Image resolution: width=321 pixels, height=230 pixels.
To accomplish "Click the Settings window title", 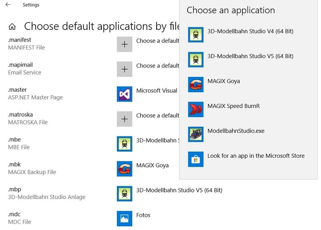I will pos(31,5).
